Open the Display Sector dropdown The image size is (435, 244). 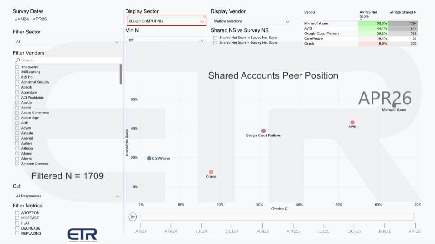(166, 21)
